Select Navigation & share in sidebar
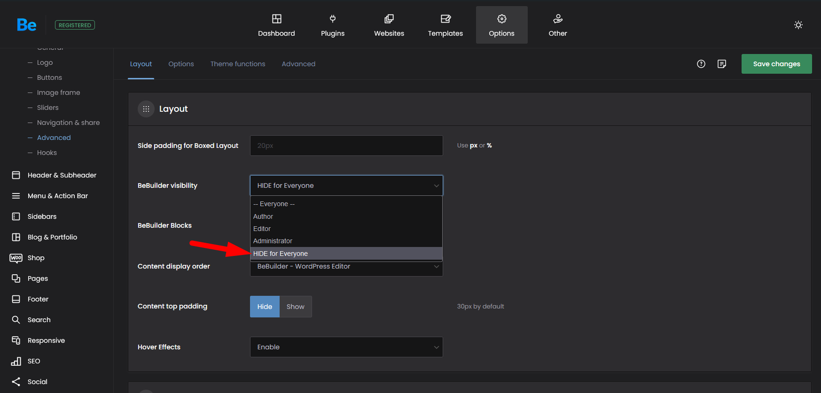 click(68, 123)
